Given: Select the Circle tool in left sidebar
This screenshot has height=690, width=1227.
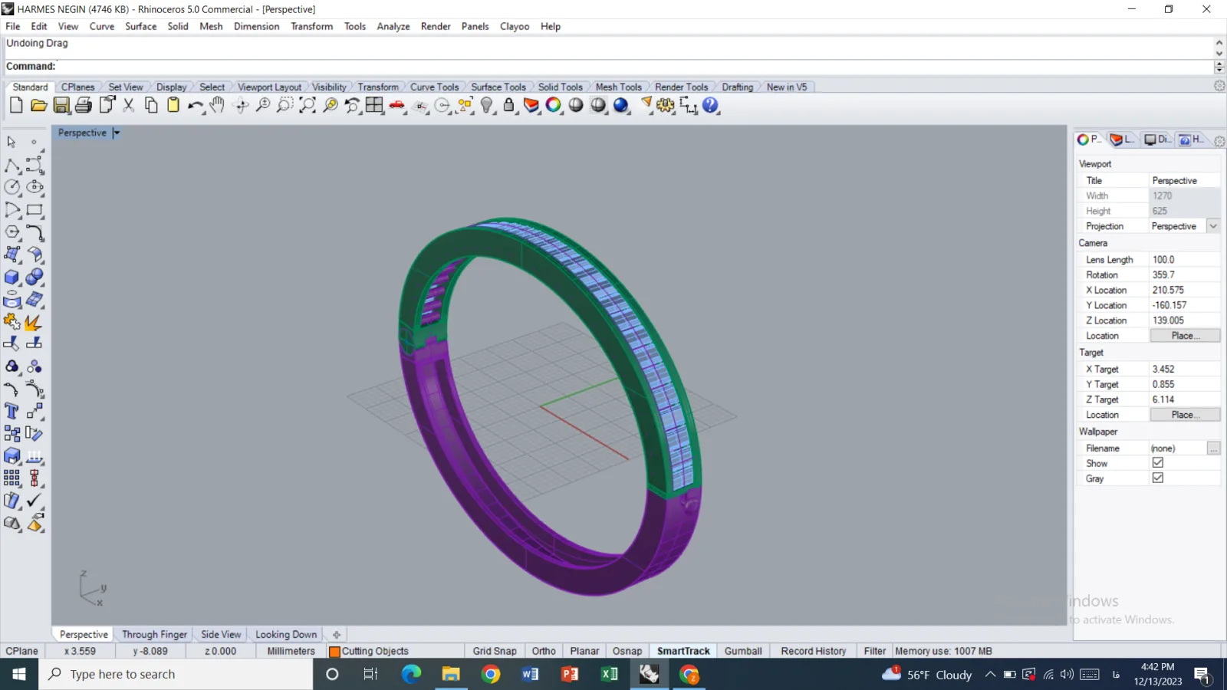Looking at the screenshot, I should [x=12, y=187].
